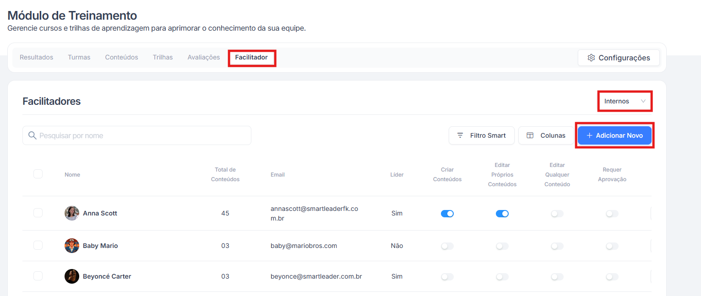Click Beyoncé Carter's avatar photo
The image size is (701, 296).
72,276
